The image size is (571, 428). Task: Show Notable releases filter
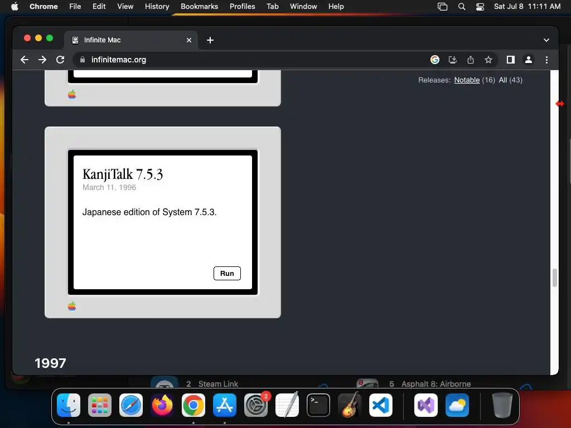[x=467, y=80]
